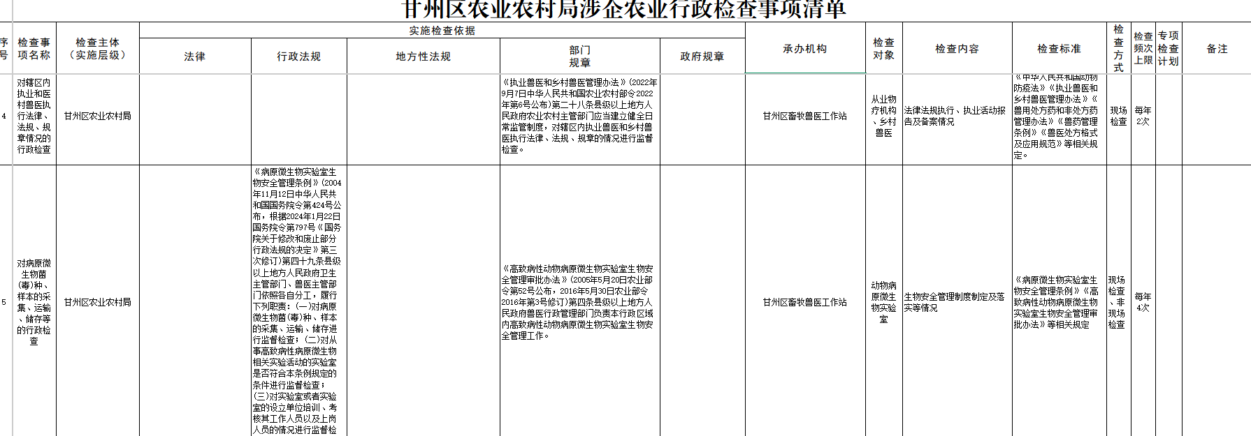The height and width of the screenshot is (436, 1251).
Task: Select the 承办机构 header cell
Action: 804,49
